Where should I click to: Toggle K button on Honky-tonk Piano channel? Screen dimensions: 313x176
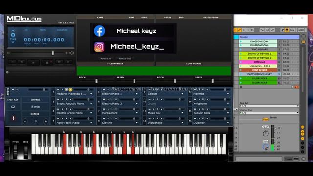pos(67,118)
